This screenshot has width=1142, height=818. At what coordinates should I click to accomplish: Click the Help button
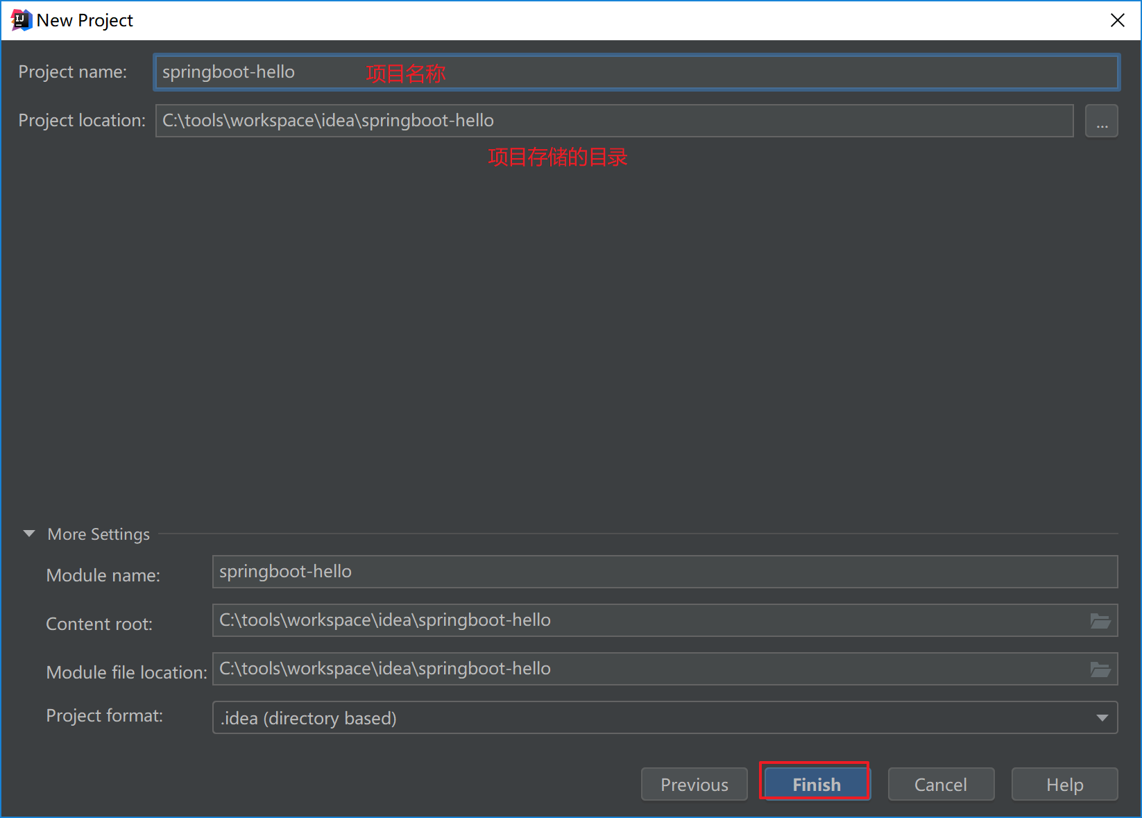click(x=1065, y=784)
